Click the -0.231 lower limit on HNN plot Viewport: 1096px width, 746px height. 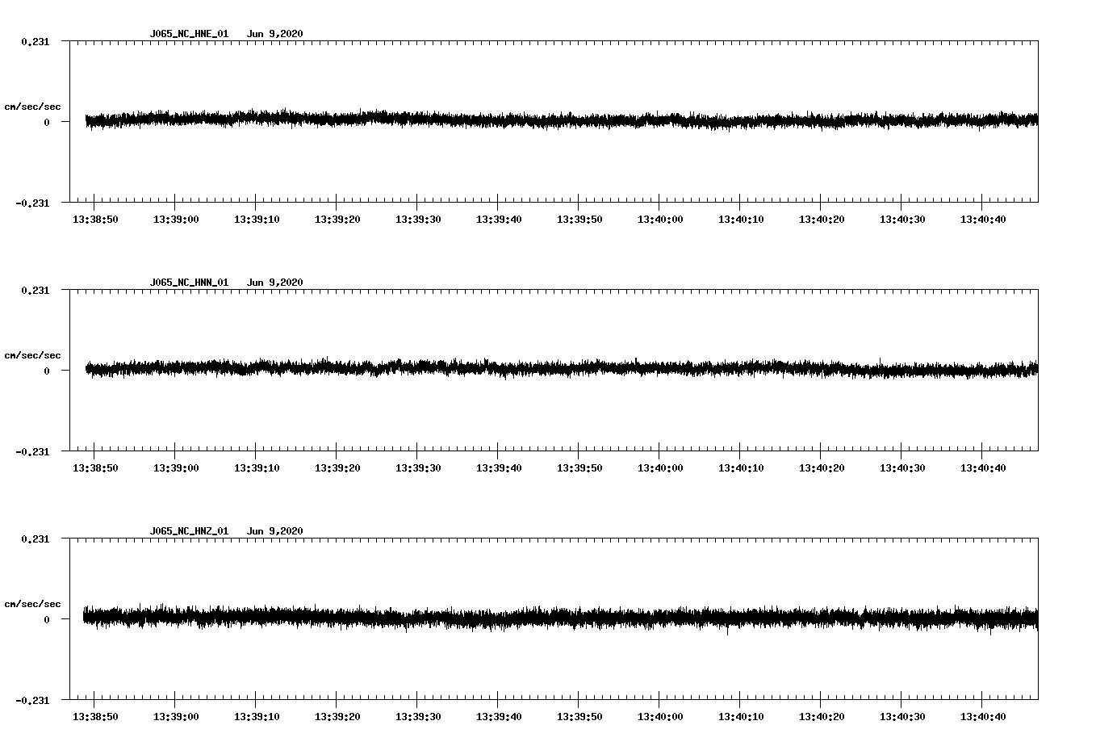pos(32,452)
